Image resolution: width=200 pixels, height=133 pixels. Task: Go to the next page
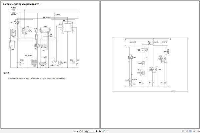pyautogui.click(x=97, y=131)
